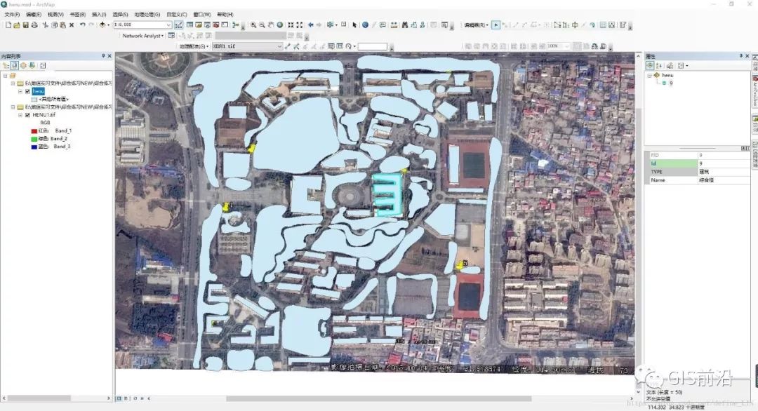This screenshot has height=411, width=758.
Task: Uncheck the henu layer visibility checkbox
Action: tap(27, 92)
